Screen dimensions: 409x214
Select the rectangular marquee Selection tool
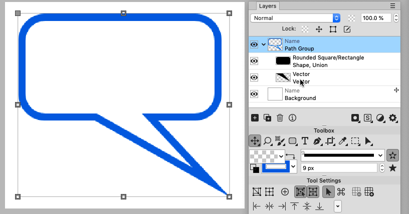tap(355, 141)
